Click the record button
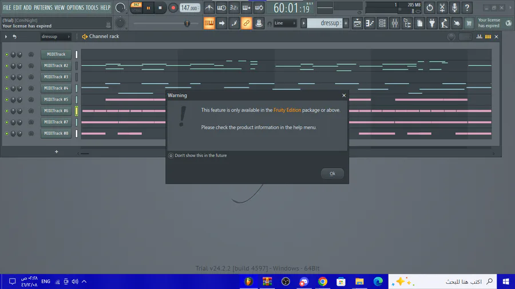Screen dimensions: 515x289 click(x=173, y=8)
